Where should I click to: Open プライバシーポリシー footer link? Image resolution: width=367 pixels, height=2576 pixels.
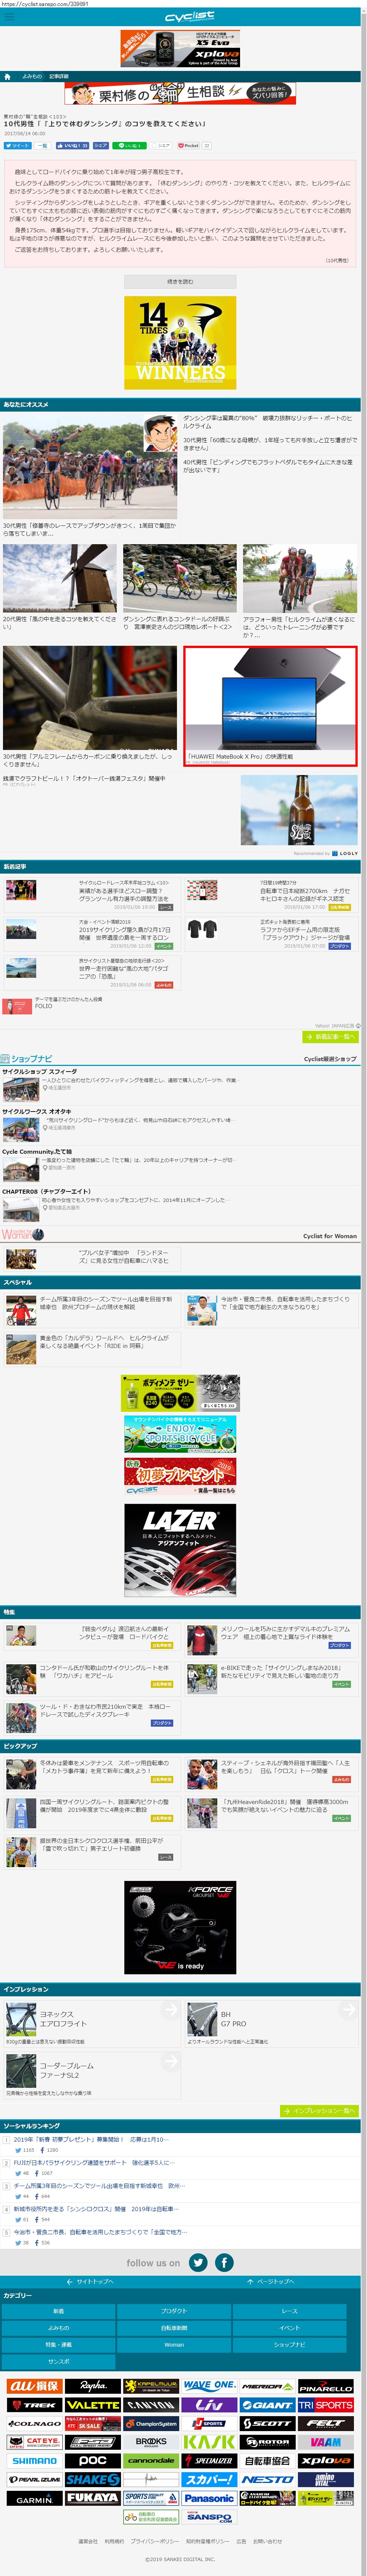[155, 2541]
